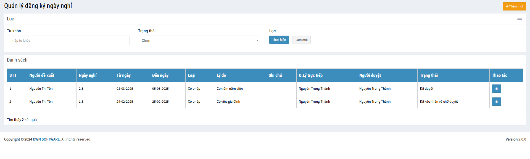The height and width of the screenshot is (159, 530).
Task: Select the Đã duyệt status cell
Action: (x=426, y=89)
